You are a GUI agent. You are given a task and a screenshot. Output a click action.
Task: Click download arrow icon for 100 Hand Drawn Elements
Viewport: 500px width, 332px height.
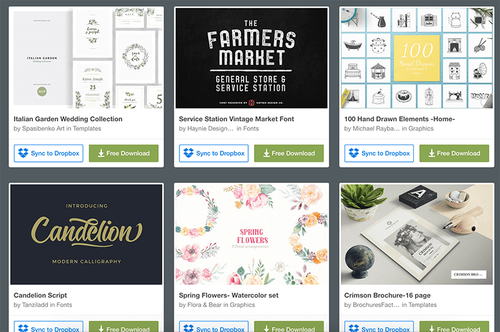coord(432,153)
